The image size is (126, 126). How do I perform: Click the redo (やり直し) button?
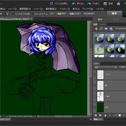point(93,3)
